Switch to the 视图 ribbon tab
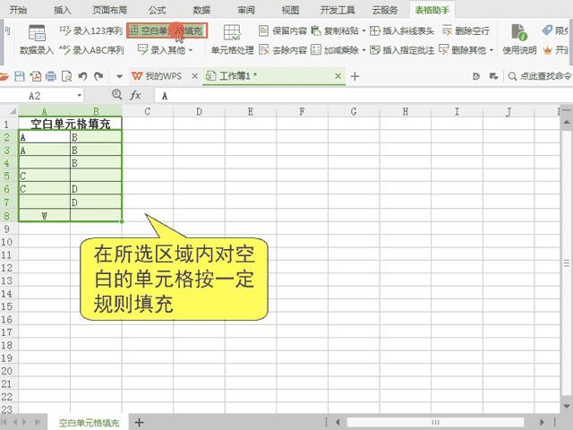The width and height of the screenshot is (573, 430). tap(290, 10)
